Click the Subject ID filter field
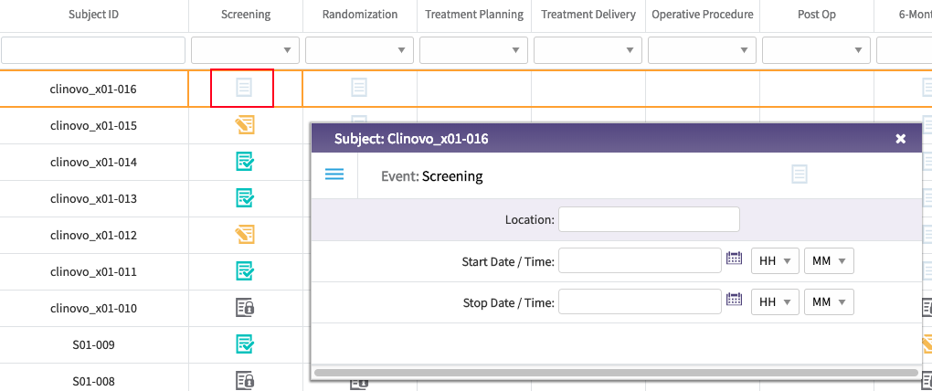Image resolution: width=932 pixels, height=391 pixels. pos(93,50)
